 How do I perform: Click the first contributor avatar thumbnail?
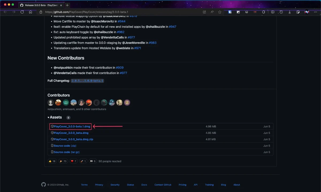pyautogui.click(x=51, y=102)
